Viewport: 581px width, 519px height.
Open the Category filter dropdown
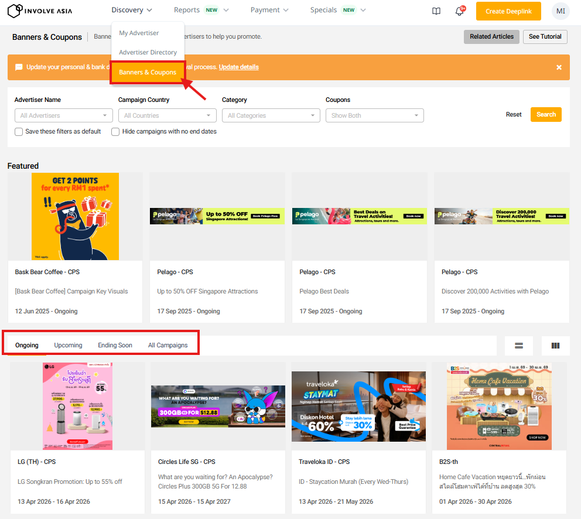pyautogui.click(x=271, y=115)
